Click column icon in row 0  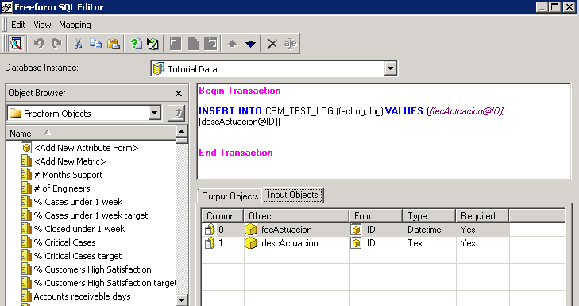210,230
